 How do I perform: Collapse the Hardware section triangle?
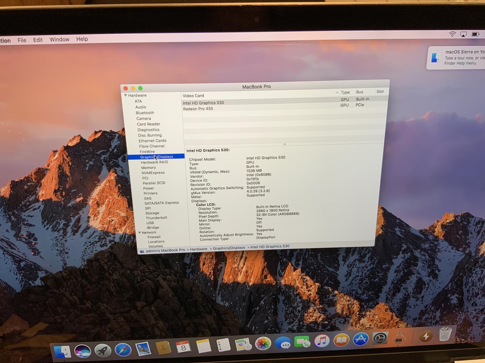coord(126,95)
